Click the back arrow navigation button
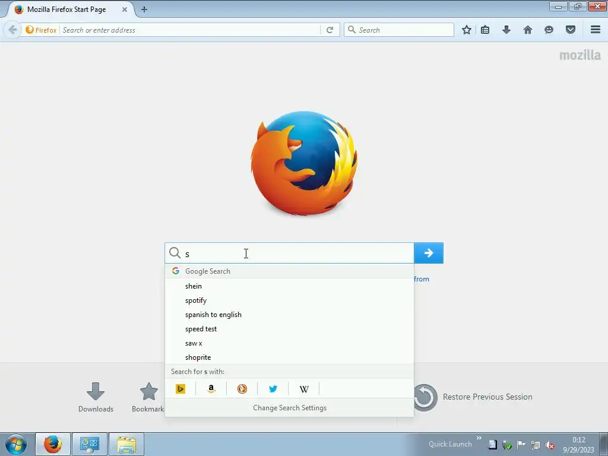Viewport: 608px width, 456px height. pyautogui.click(x=12, y=30)
